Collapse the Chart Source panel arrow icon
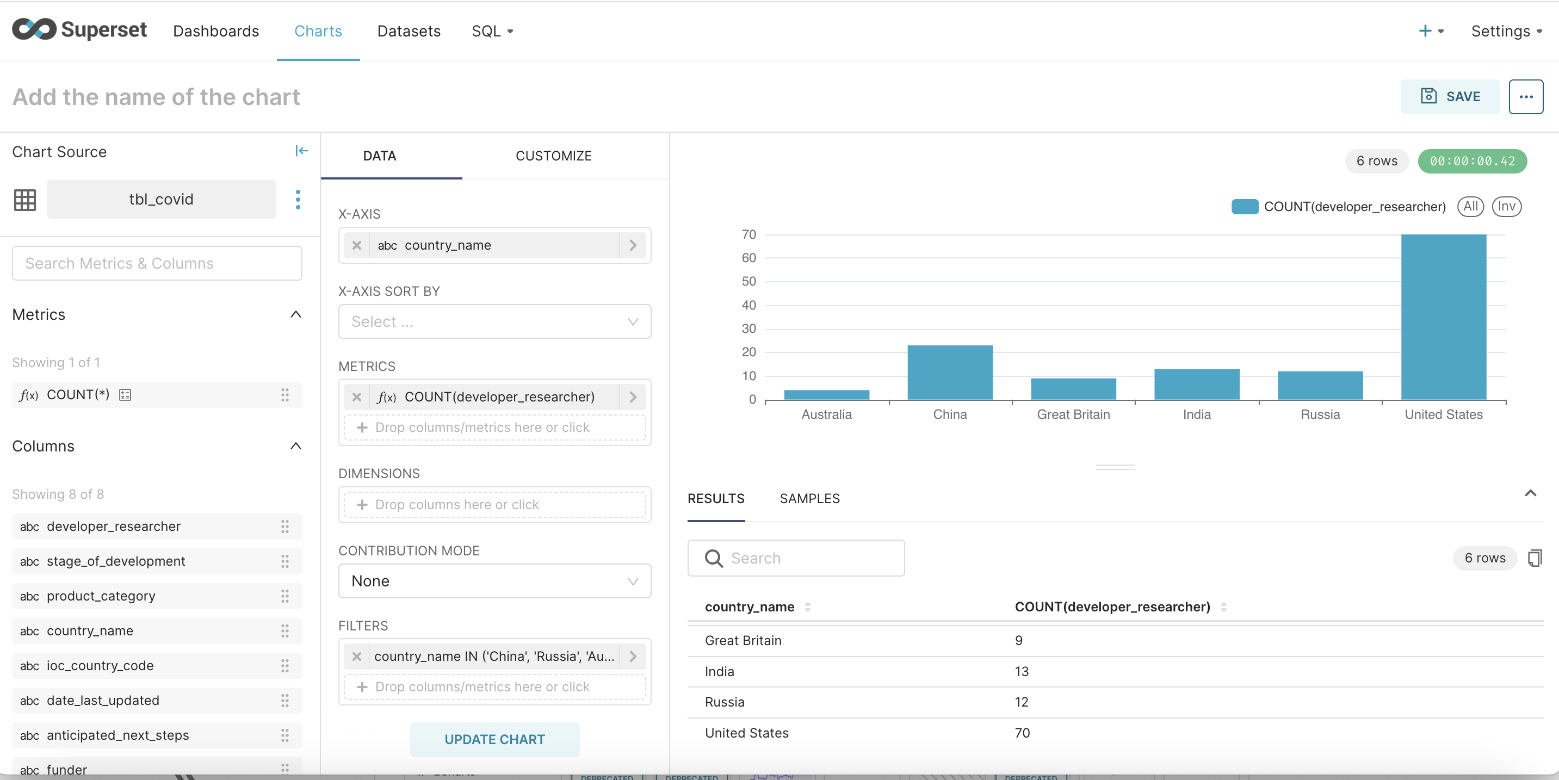This screenshot has width=1559, height=780. point(301,151)
